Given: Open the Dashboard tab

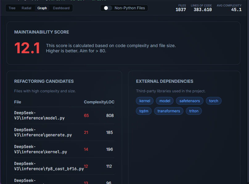Looking at the screenshot, I should [61, 8].
